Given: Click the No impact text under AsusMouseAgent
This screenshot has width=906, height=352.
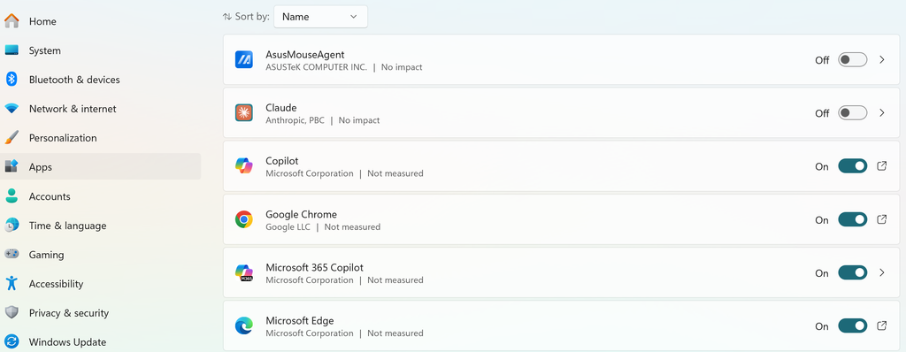Looking at the screenshot, I should [x=402, y=67].
